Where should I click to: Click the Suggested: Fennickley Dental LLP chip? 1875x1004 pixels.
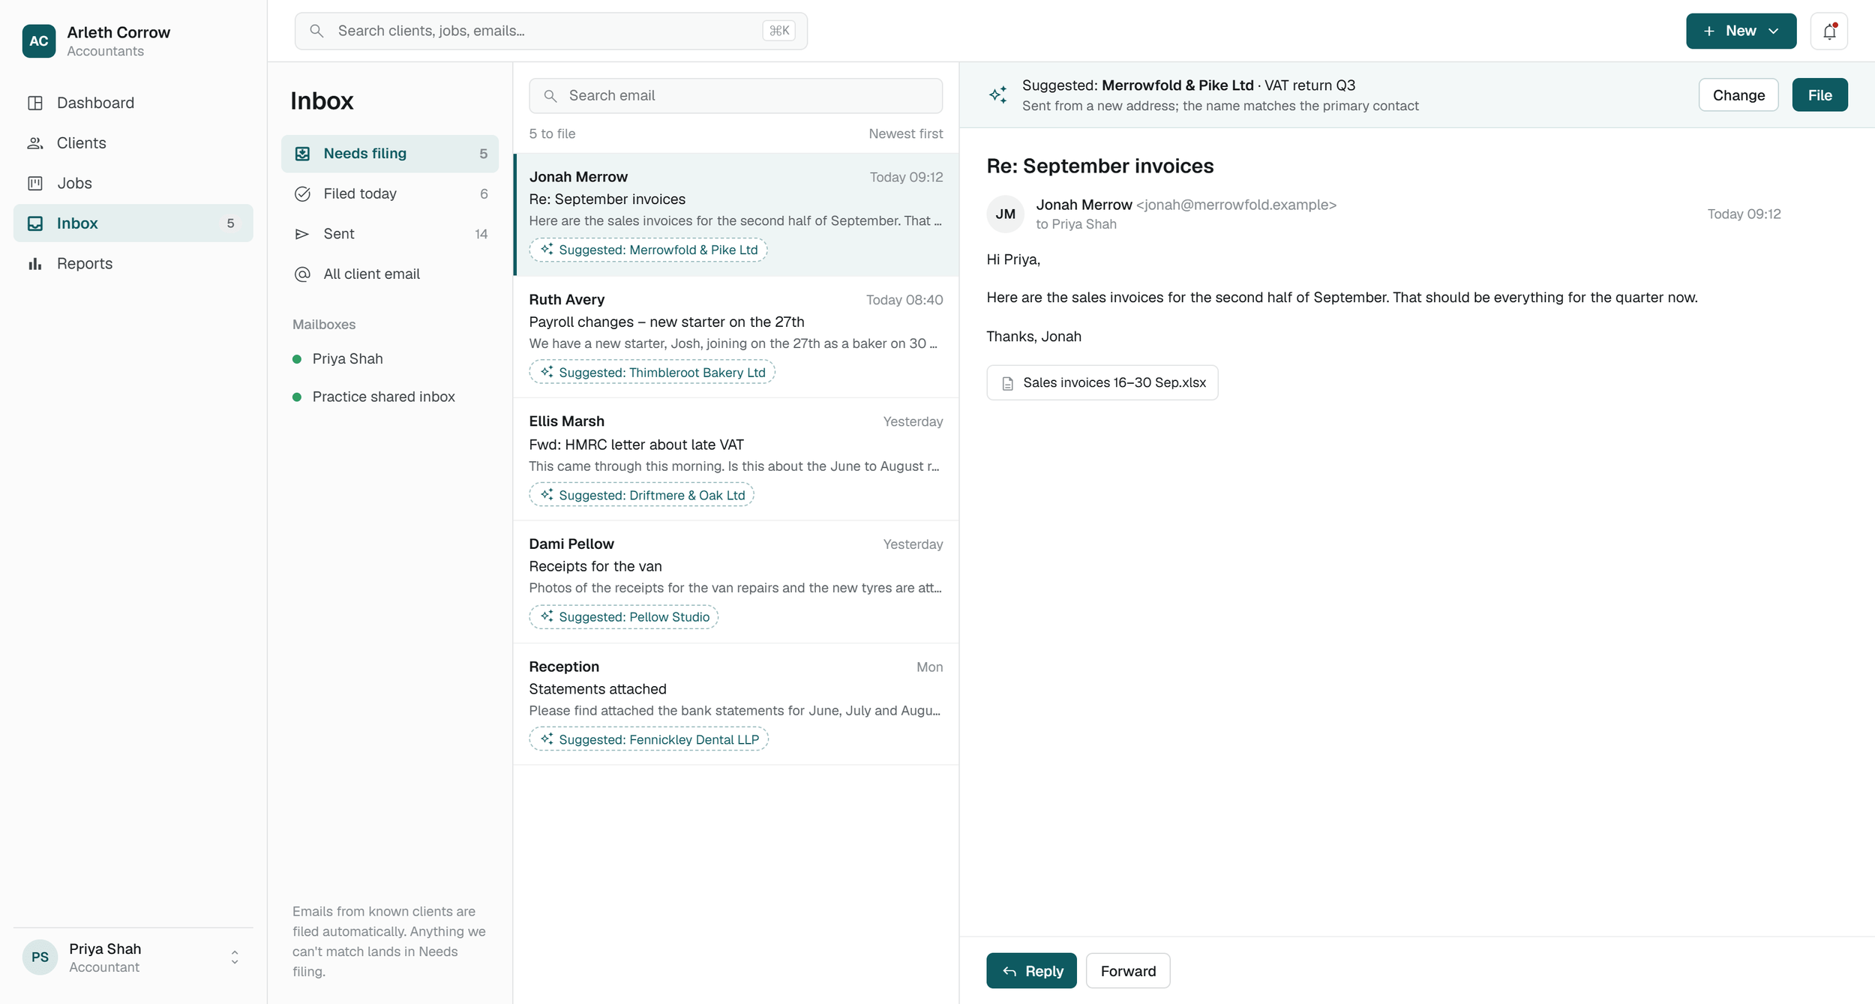click(649, 740)
